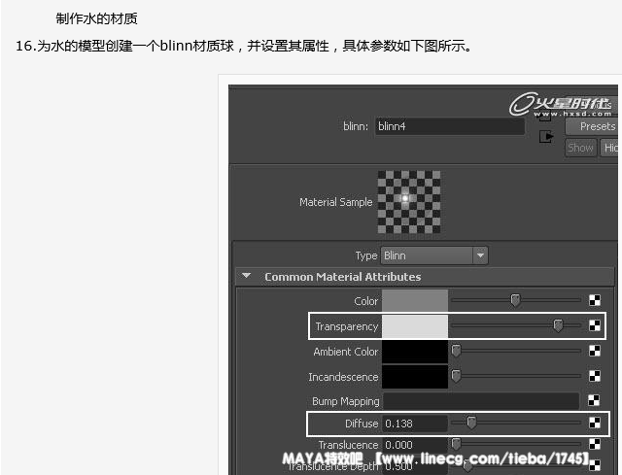Screen dimensions: 622x475
Task: Click the Diffuse value field showing 0.138
Action: pos(414,424)
